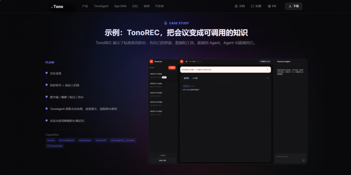Click the daily quota badge in the top bar
Image resolution: width=351 pixels, height=175 pixels.
click(x=265, y=61)
